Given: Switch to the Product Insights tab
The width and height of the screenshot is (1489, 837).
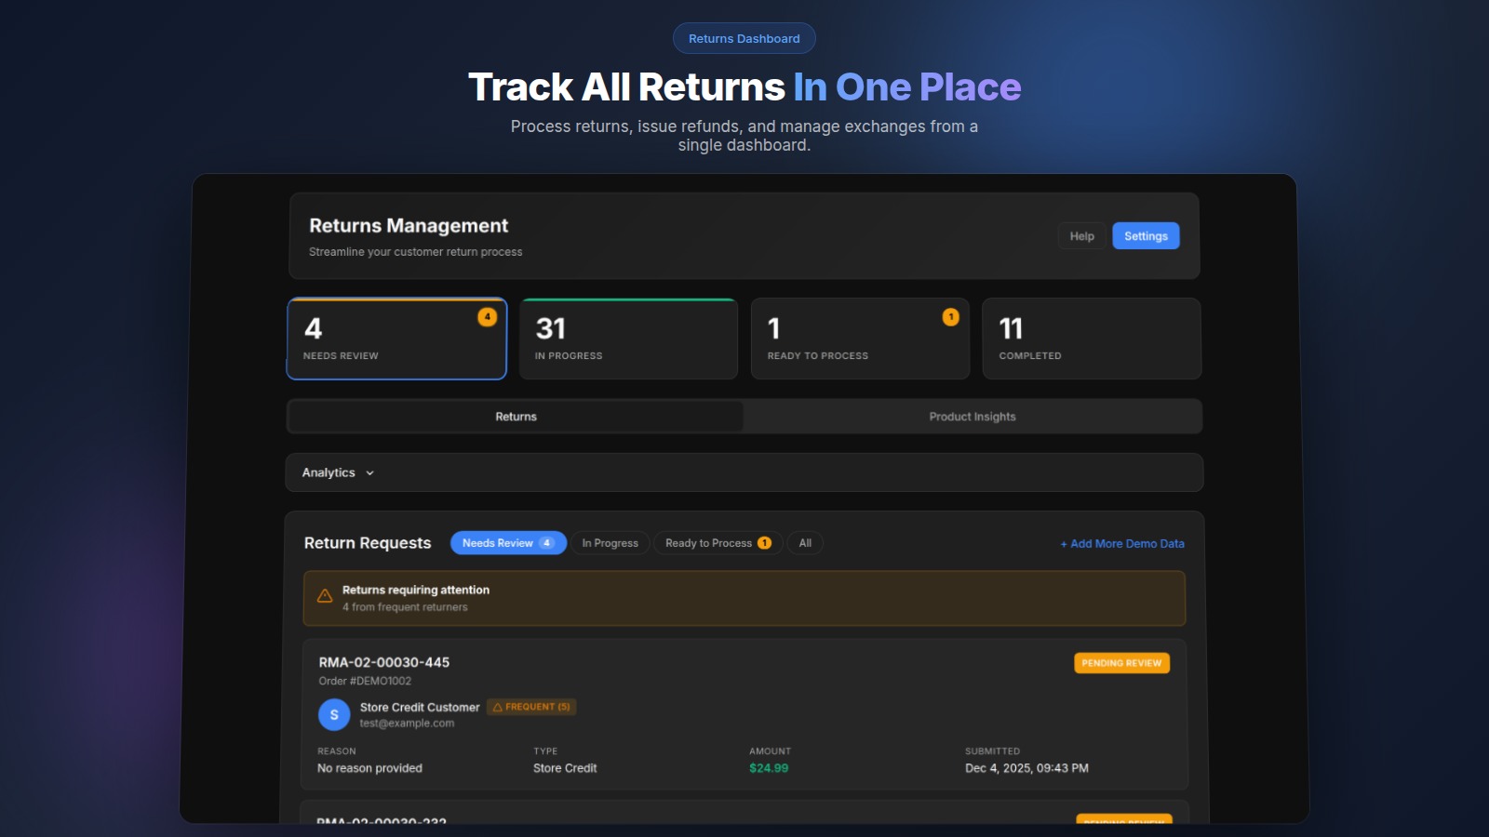Looking at the screenshot, I should [972, 417].
